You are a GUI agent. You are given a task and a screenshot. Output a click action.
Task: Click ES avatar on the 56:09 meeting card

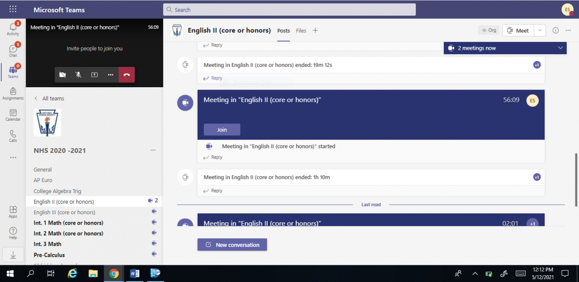[x=532, y=100]
